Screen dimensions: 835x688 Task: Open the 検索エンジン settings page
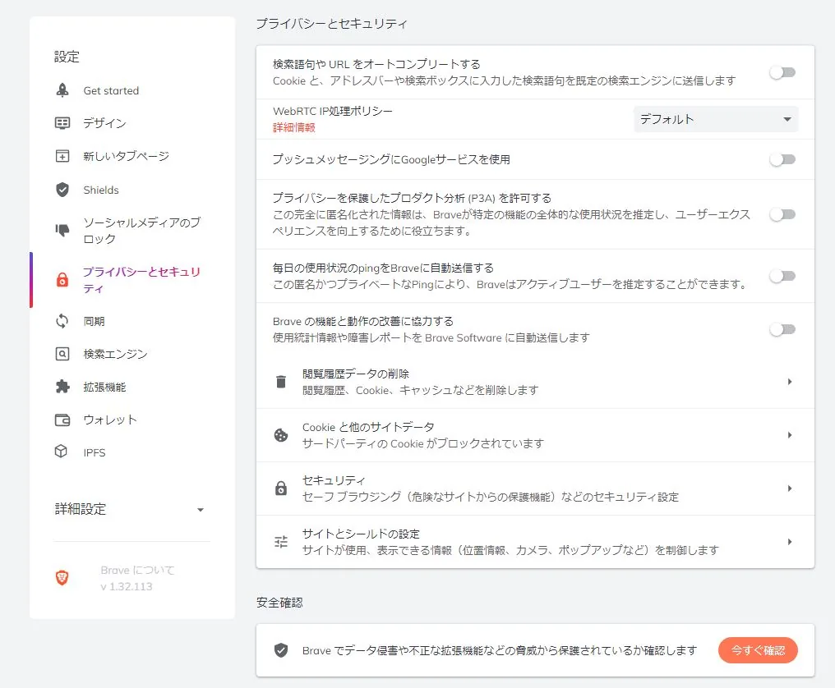coord(104,354)
